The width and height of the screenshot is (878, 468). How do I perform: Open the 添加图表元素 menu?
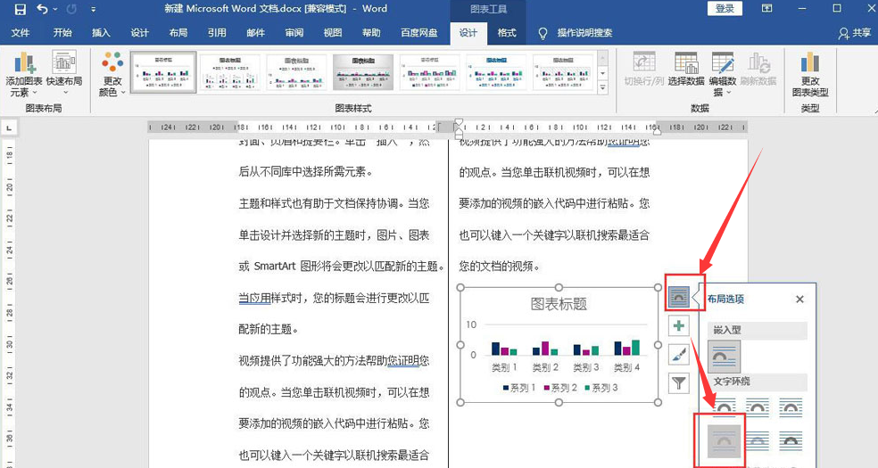pyautogui.click(x=24, y=73)
